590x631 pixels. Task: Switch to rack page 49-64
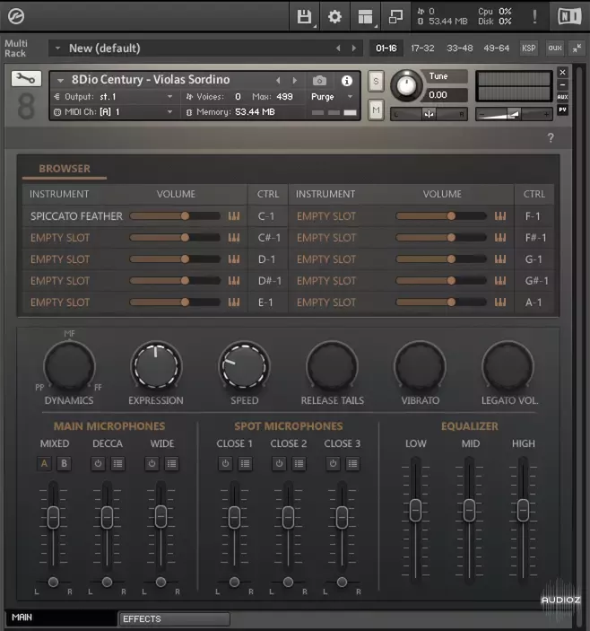(x=497, y=48)
